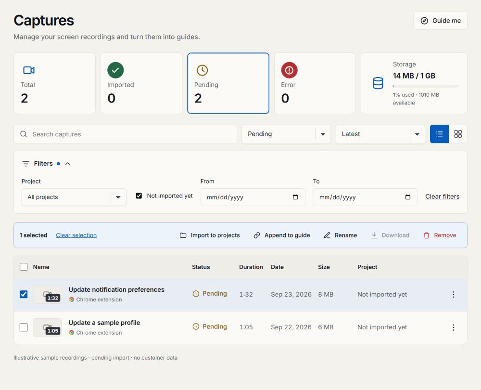This screenshot has height=390, width=481.
Task: Click the '6 MB' size cell
Action: [x=326, y=327]
